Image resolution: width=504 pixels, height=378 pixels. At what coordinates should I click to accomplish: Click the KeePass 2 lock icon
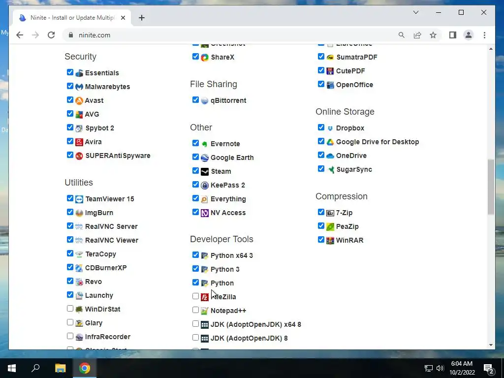(205, 186)
